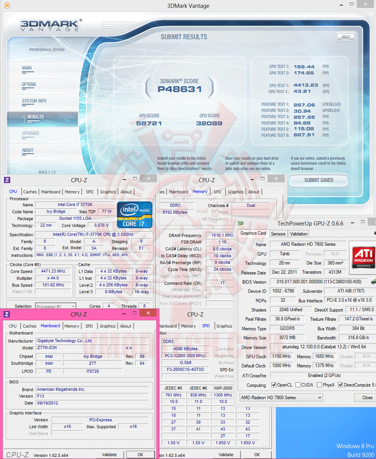This screenshot has height=459, width=376.
Task: Open UPGRADE in 3DMark sidebar
Action: click(x=30, y=134)
